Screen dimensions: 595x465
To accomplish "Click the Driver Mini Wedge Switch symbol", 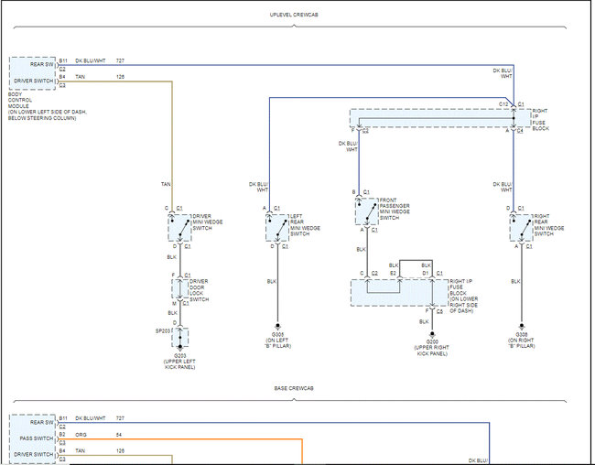I will [x=178, y=228].
